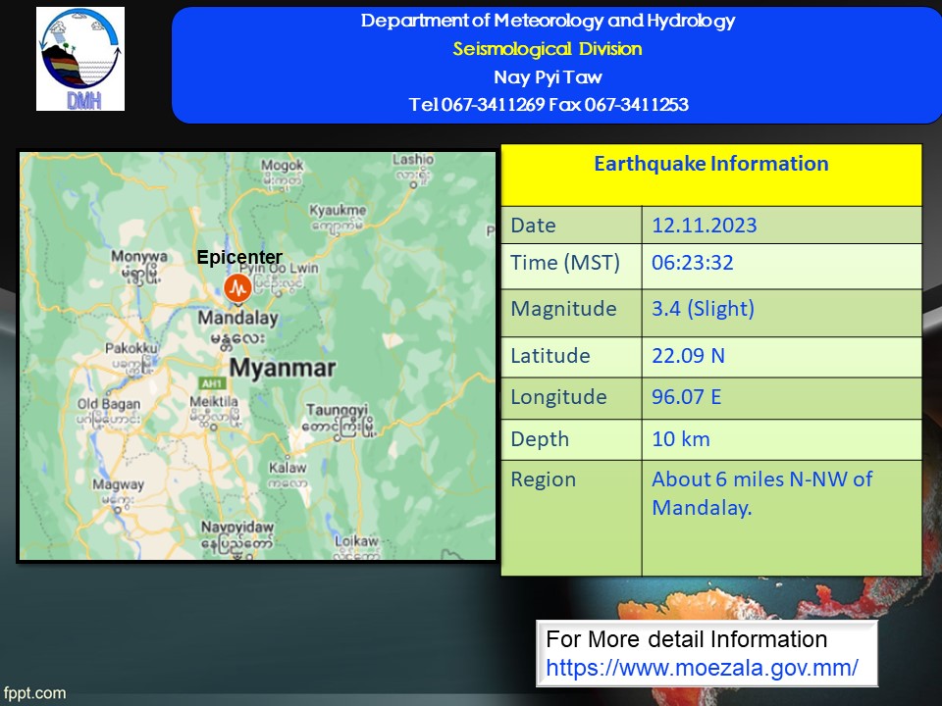Click the Region row label
The width and height of the screenshot is (942, 706).
[543, 479]
